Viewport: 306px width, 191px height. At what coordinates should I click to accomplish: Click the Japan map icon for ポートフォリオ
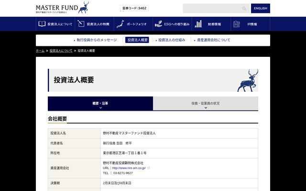tap(120, 24)
